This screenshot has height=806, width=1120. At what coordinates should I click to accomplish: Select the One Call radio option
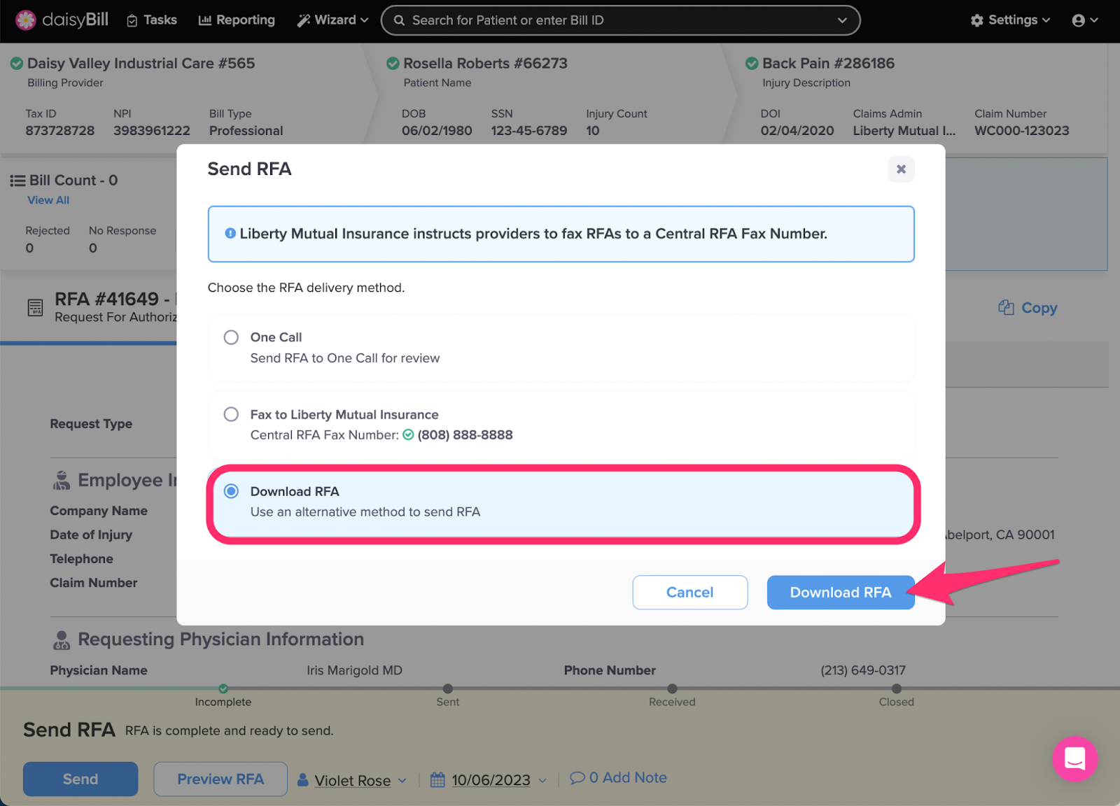pos(231,337)
